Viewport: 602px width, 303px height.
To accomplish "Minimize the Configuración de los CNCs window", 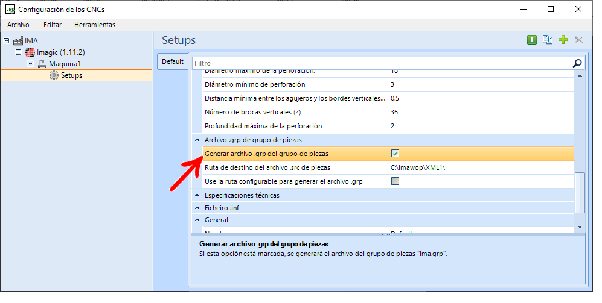I will (x=524, y=9).
